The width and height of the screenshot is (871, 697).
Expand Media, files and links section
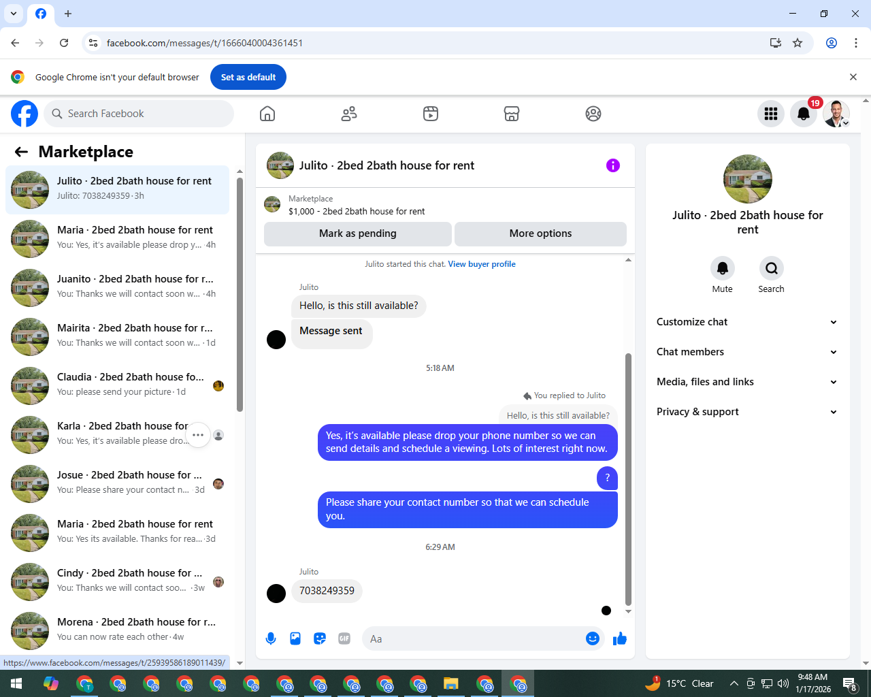[747, 382]
